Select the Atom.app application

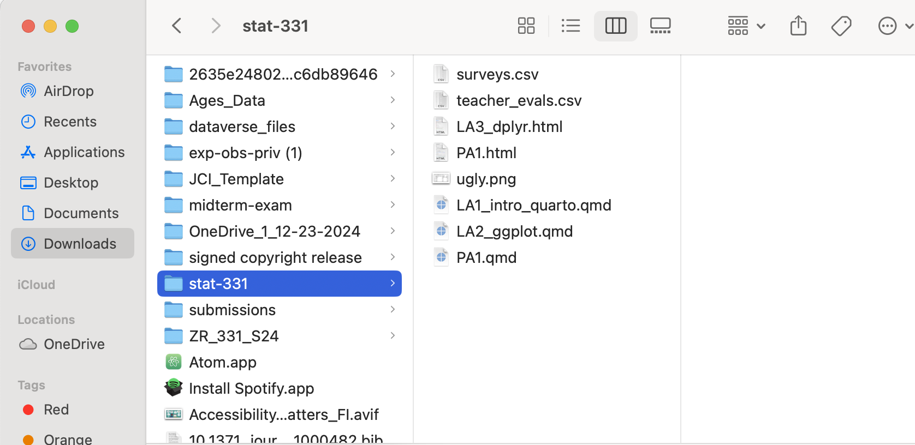pos(222,362)
